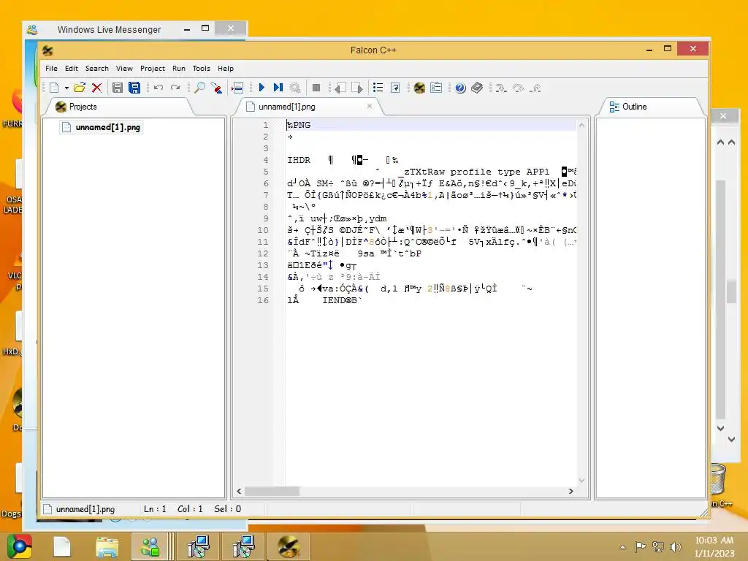Close the unnamed[1].png editor tab
Viewport: 748px width, 561px height.
[369, 106]
